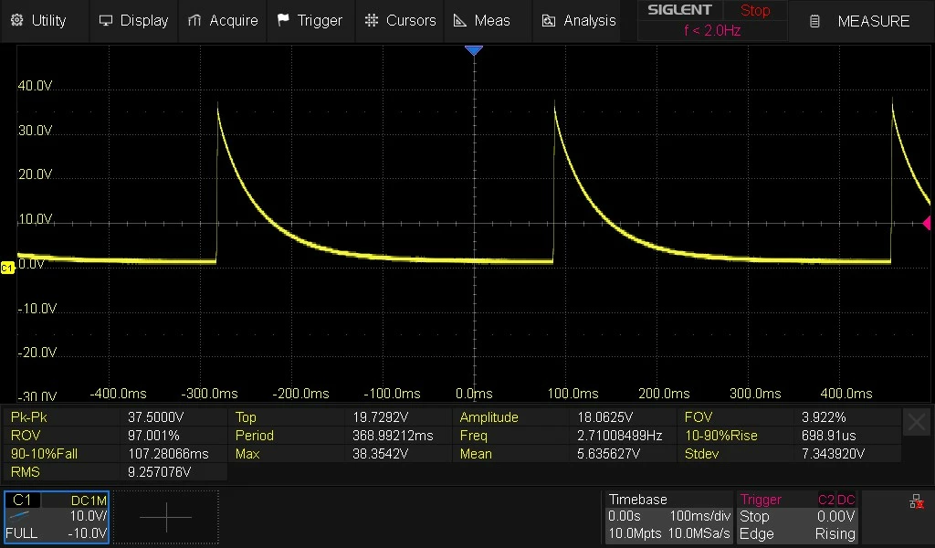This screenshot has height=548, width=935.
Task: Click the RMS value 9.257076V
Action: [159, 472]
